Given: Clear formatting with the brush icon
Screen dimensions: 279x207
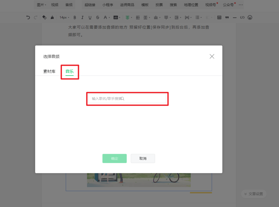Looking at the screenshot, I should tap(52, 18).
